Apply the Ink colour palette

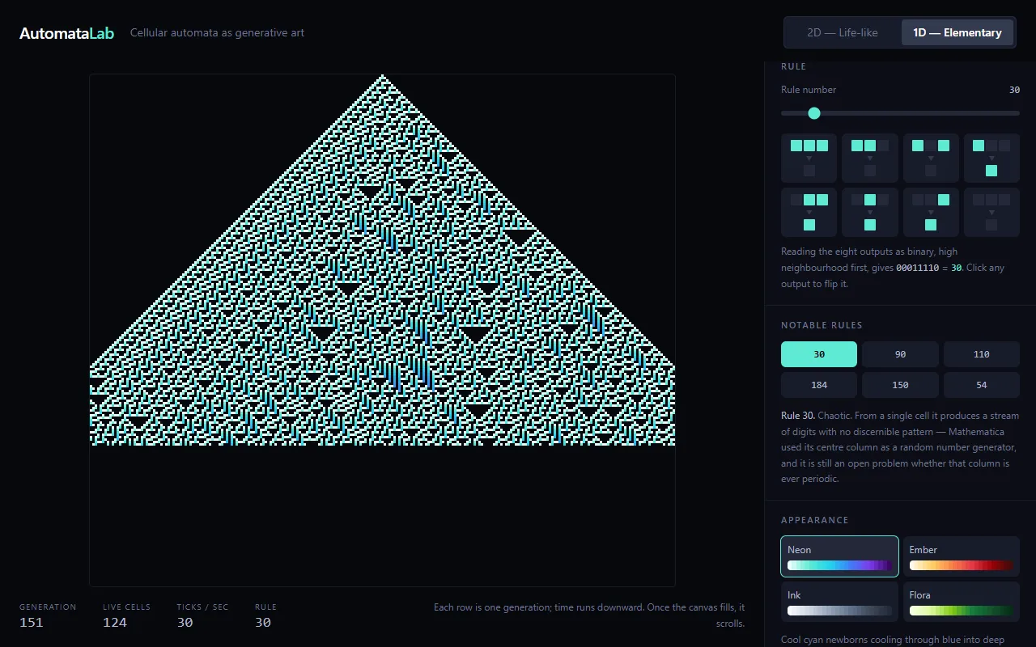[x=839, y=602]
